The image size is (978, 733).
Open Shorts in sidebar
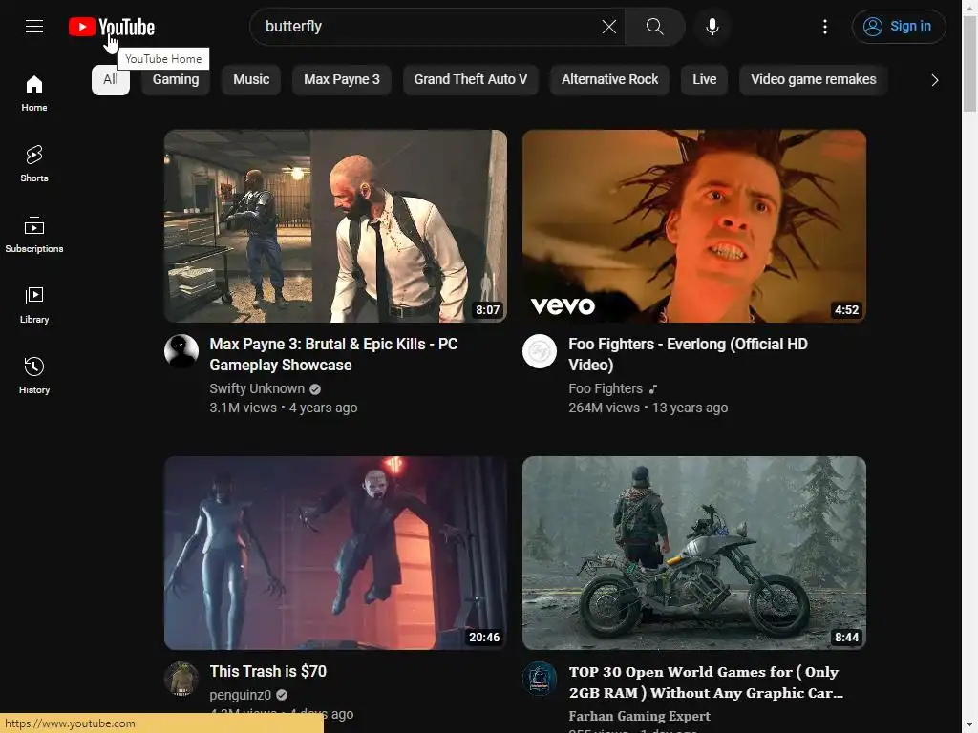[x=34, y=164]
